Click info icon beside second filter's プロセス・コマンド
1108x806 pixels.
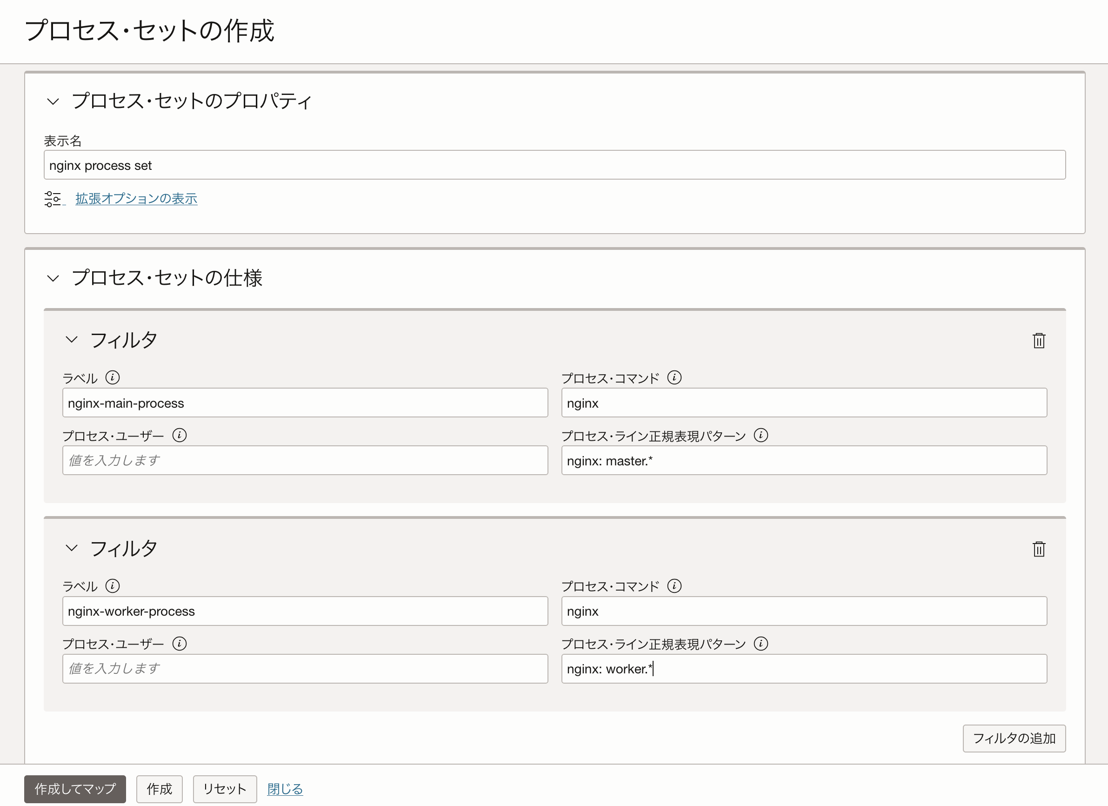(674, 585)
